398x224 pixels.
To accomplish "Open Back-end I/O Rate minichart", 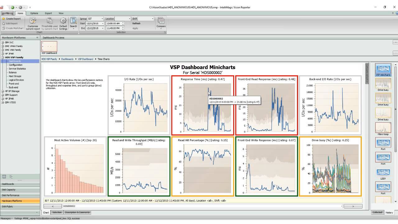I will [x=330, y=105].
